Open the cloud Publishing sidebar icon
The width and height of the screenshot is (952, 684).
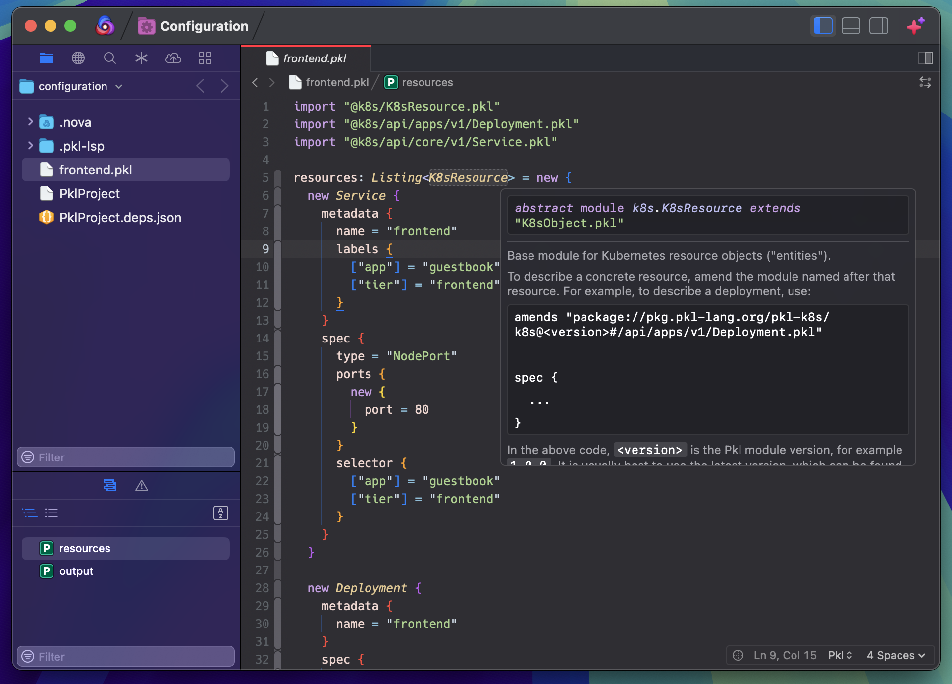pyautogui.click(x=173, y=58)
